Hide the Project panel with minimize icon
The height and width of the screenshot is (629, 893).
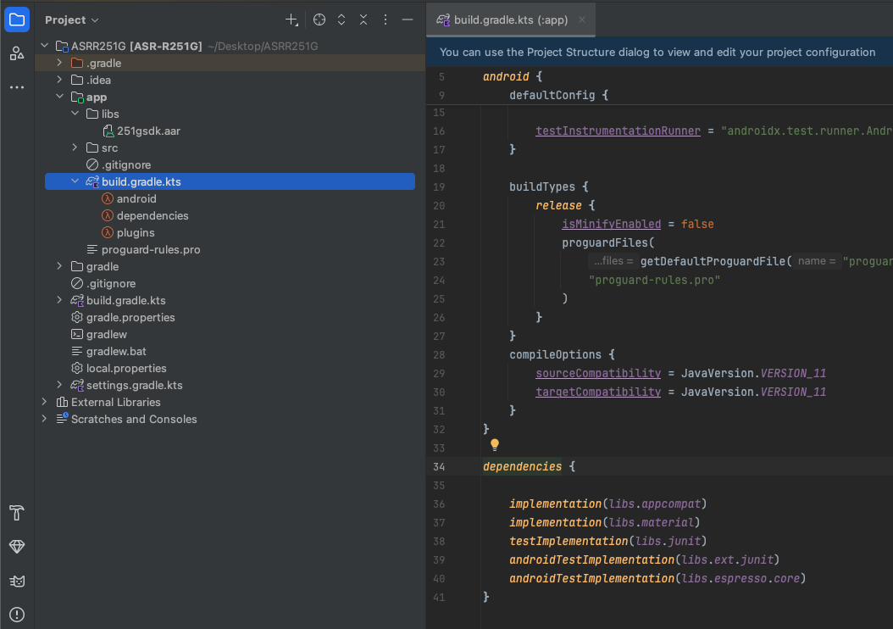point(408,19)
